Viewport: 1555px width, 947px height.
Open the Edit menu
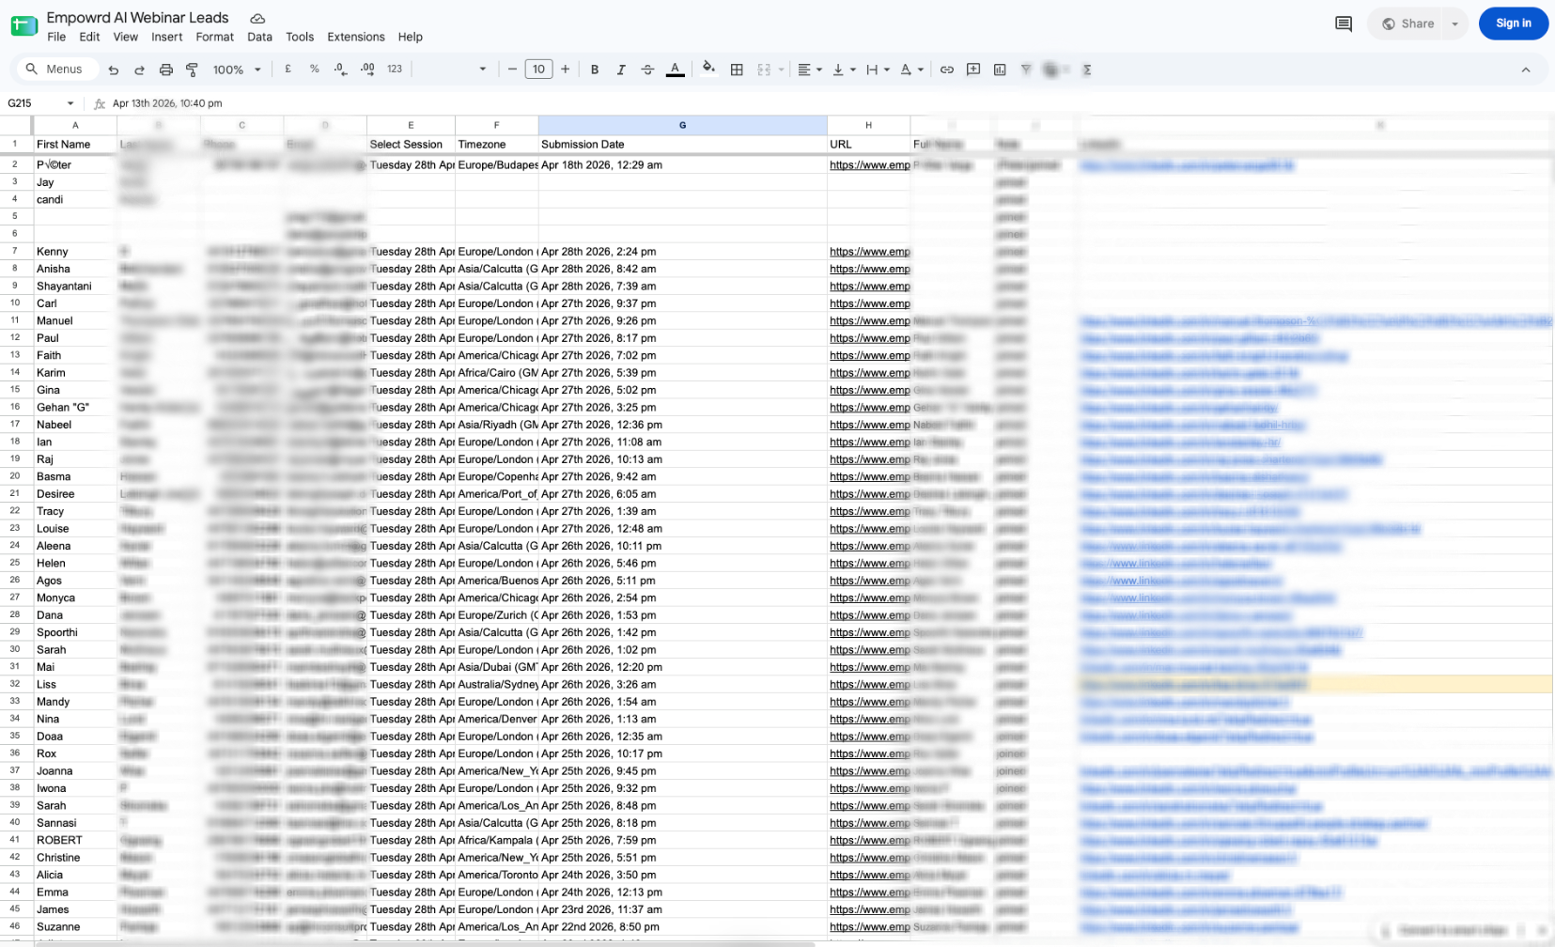click(x=89, y=37)
